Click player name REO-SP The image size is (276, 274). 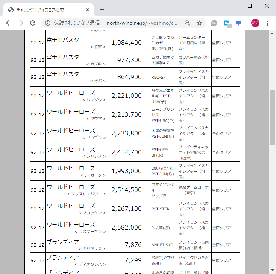(158, 78)
